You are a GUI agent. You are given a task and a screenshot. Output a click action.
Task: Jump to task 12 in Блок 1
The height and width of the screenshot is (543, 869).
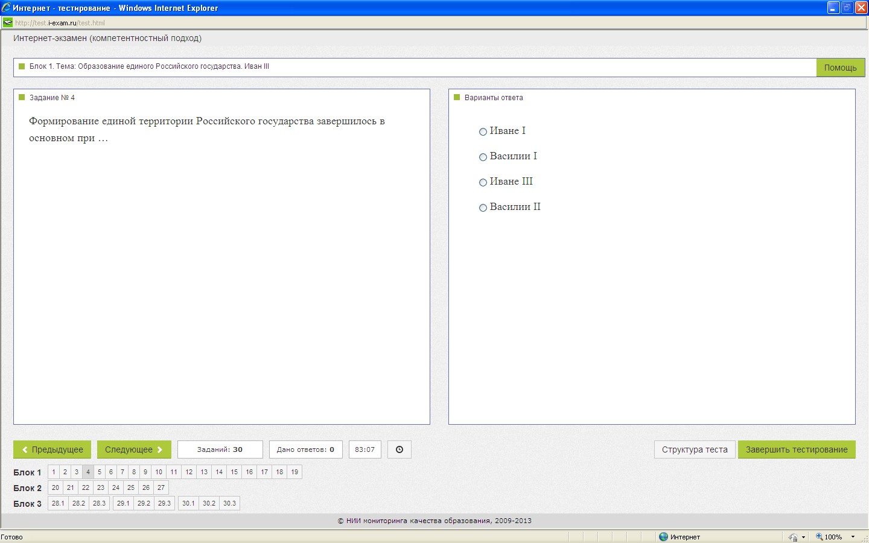click(189, 472)
